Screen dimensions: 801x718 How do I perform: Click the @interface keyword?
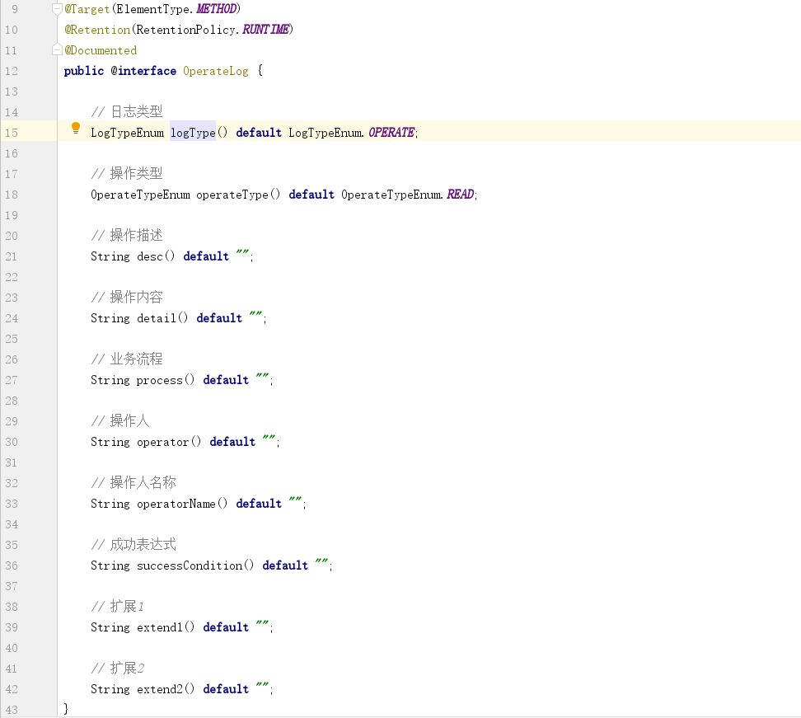143,71
